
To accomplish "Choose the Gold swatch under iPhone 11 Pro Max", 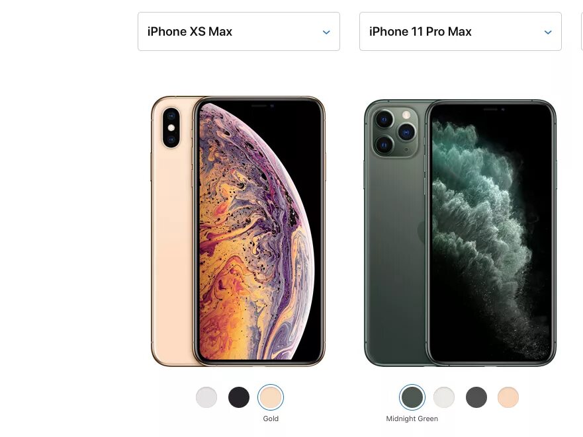I will (x=508, y=397).
